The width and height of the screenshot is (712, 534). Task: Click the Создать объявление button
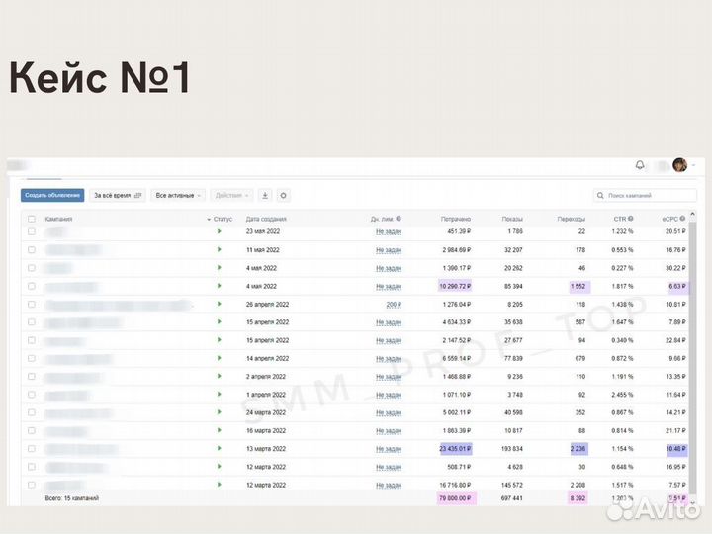point(52,196)
